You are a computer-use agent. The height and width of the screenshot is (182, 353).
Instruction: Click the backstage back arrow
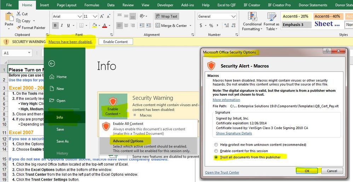52,64
